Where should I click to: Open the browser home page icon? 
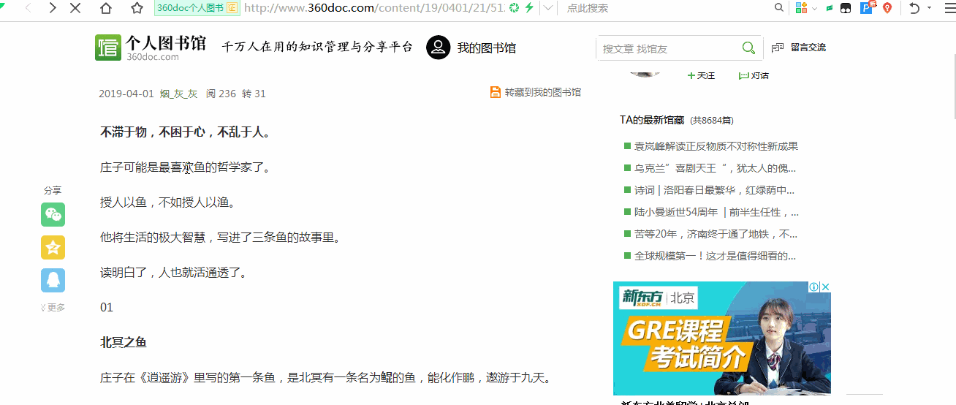click(x=106, y=8)
